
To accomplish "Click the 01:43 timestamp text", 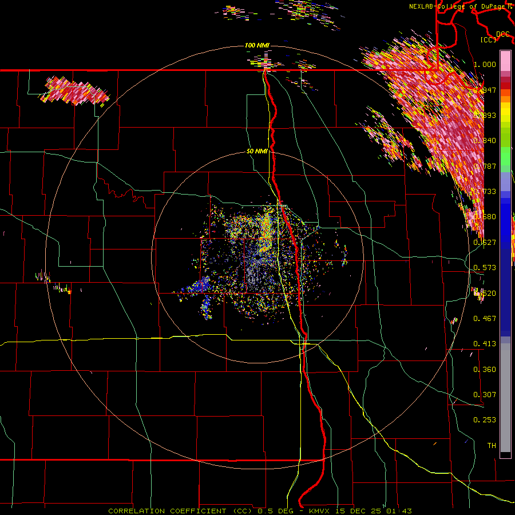I will click(x=399, y=511).
